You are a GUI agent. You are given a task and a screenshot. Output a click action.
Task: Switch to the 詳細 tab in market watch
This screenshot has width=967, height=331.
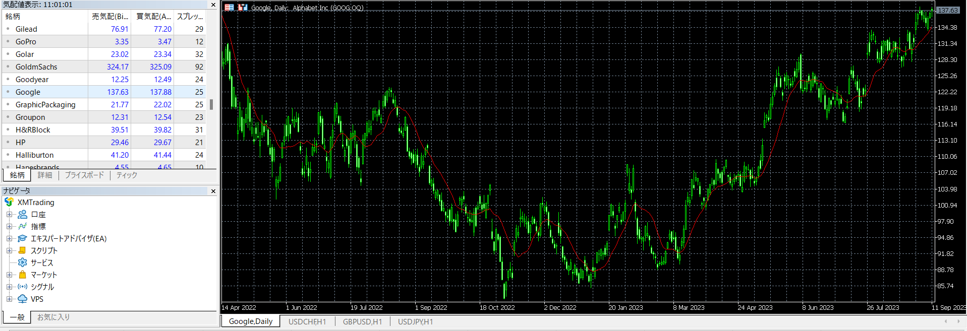pyautogui.click(x=45, y=175)
